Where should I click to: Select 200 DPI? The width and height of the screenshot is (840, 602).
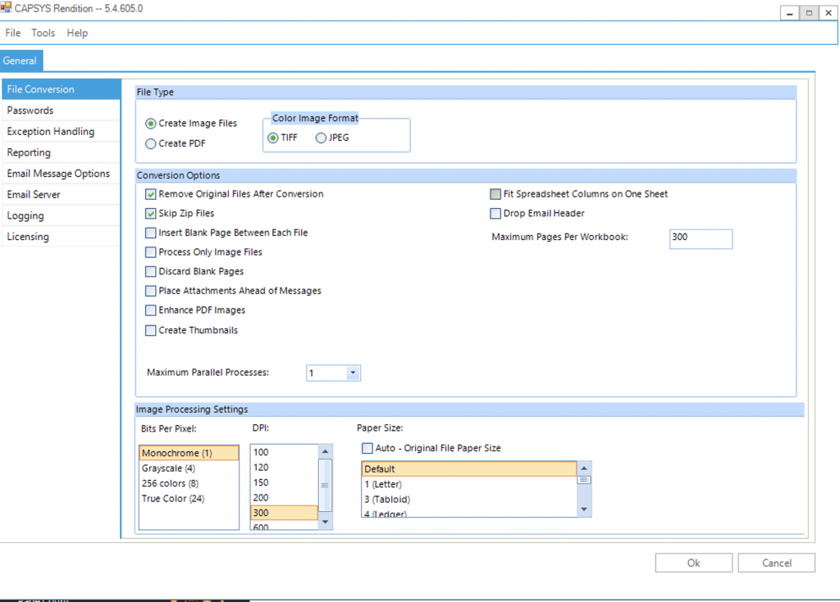284,497
